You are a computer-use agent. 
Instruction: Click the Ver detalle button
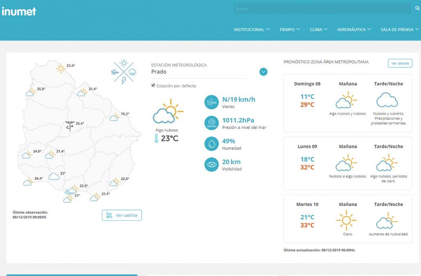pyautogui.click(x=400, y=63)
